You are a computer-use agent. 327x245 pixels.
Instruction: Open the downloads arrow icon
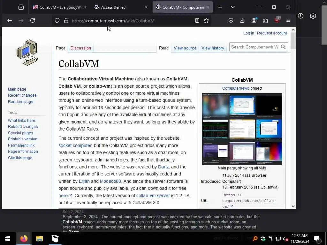click(242, 20)
